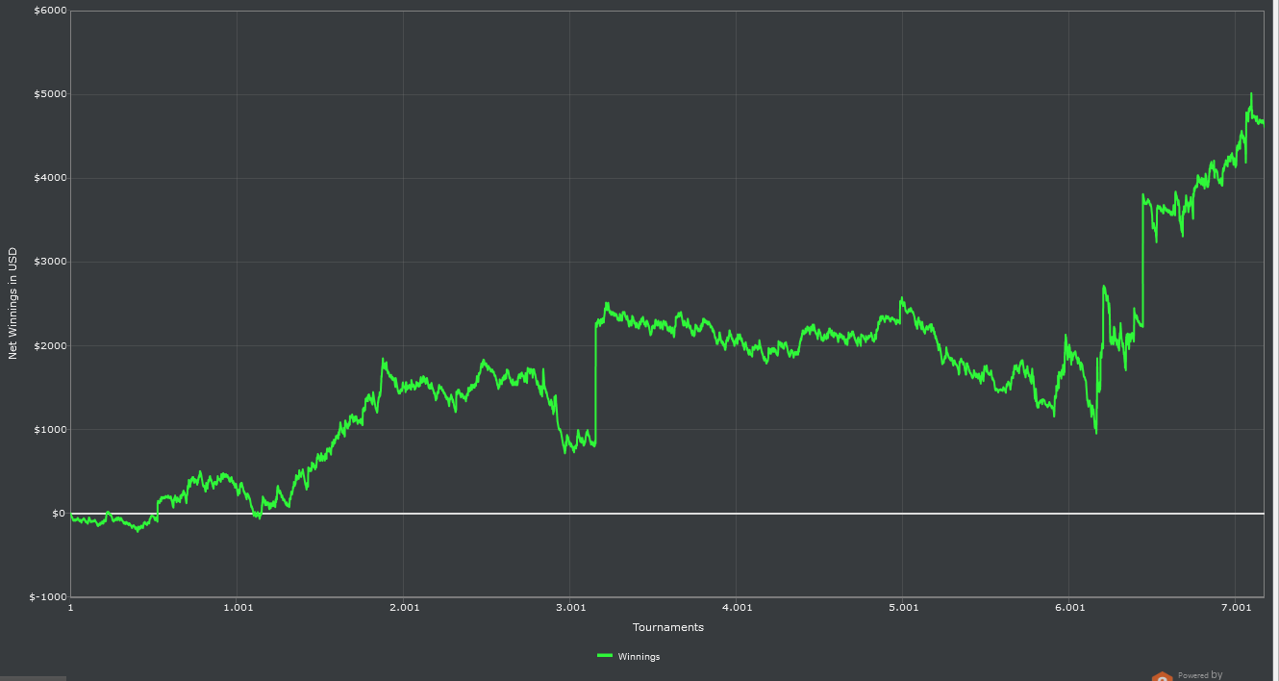
Task: Click the 5.001 x-axis tick label
Action: (903, 608)
